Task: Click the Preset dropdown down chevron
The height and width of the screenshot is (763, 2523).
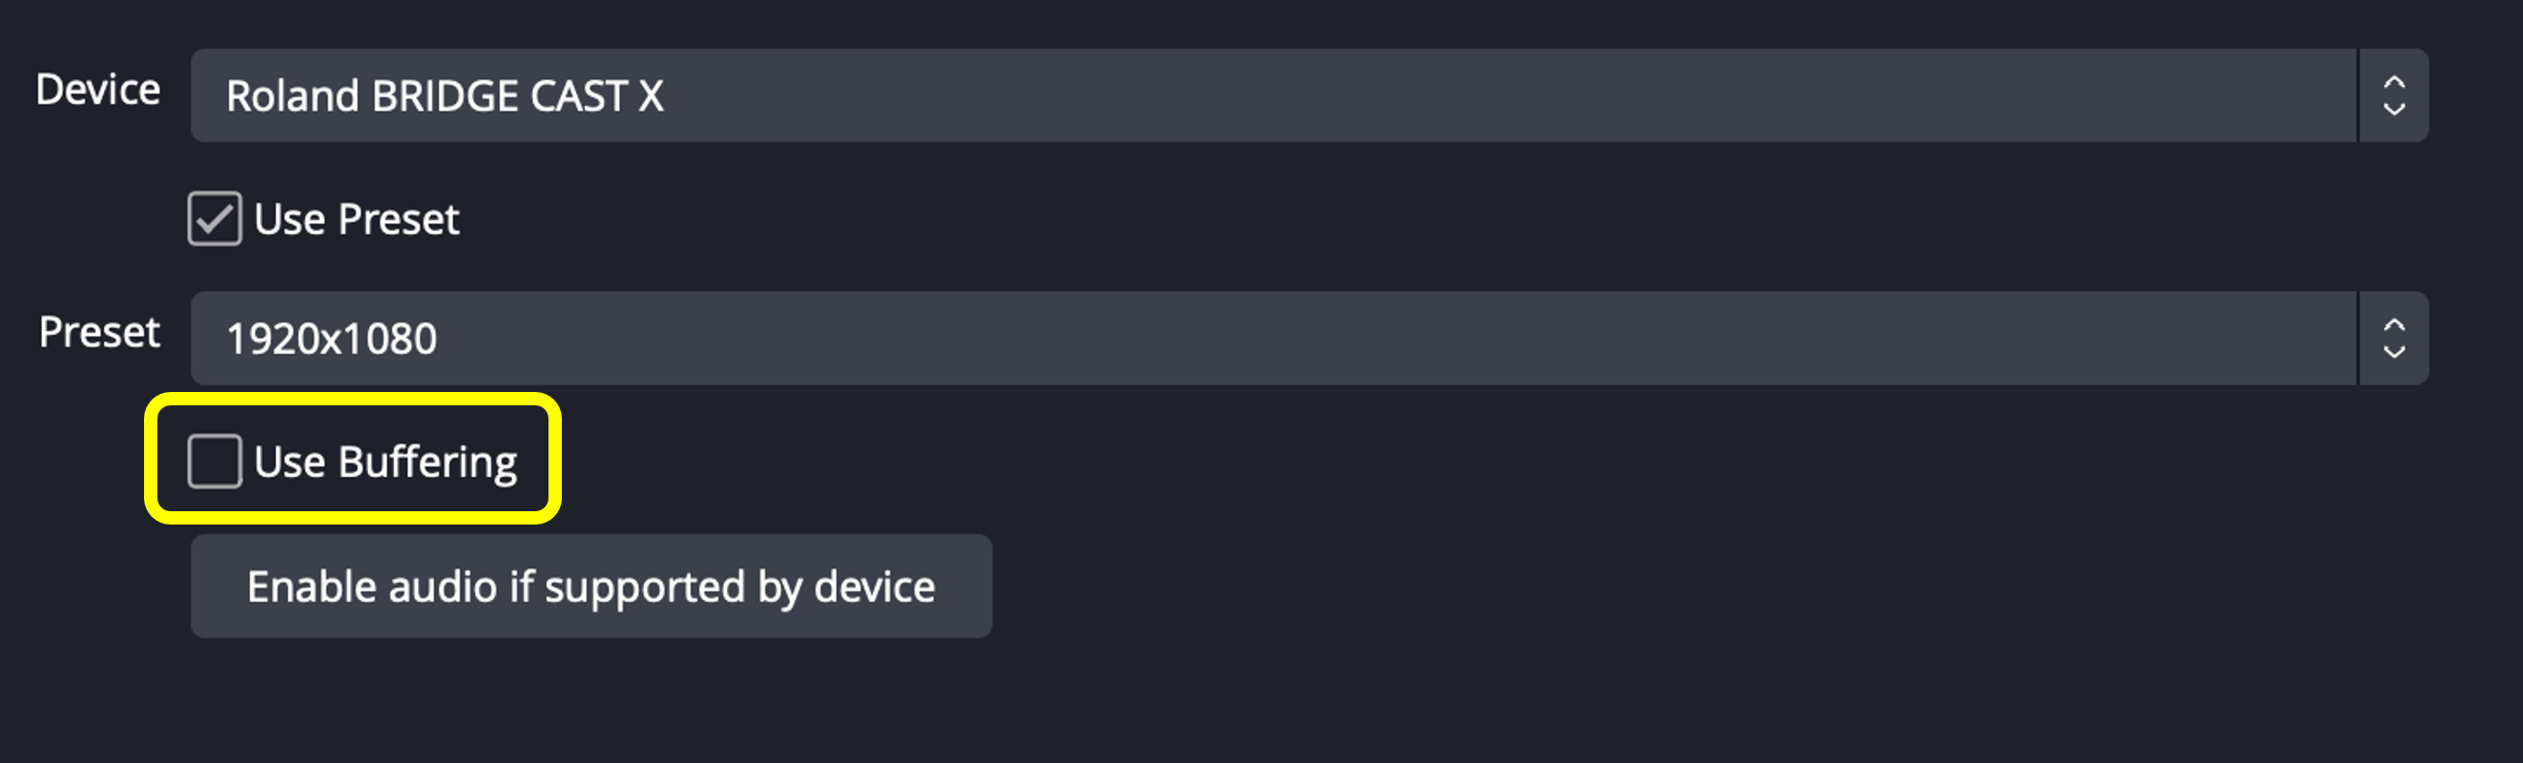Action: click(x=2393, y=352)
